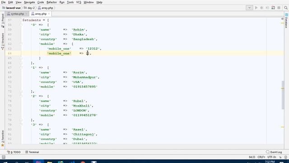Click the warning stripe marker beside line 71
Viewport: 289px width, 163px height.
point(282,89)
